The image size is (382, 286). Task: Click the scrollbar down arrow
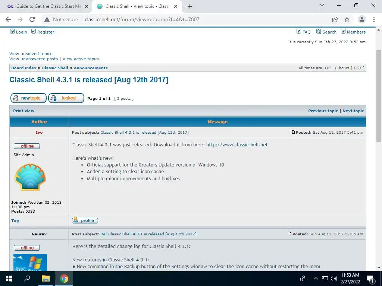click(x=379, y=268)
